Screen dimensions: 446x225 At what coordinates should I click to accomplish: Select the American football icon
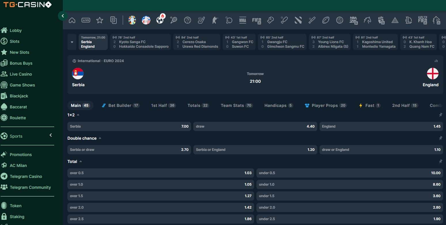pos(326,20)
